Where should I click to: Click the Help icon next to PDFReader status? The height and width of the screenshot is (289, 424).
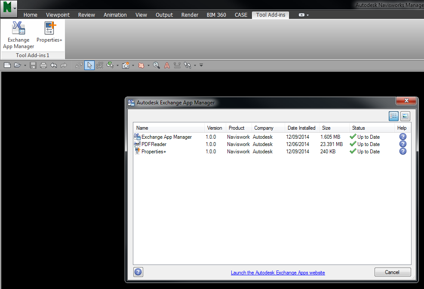pyautogui.click(x=402, y=144)
